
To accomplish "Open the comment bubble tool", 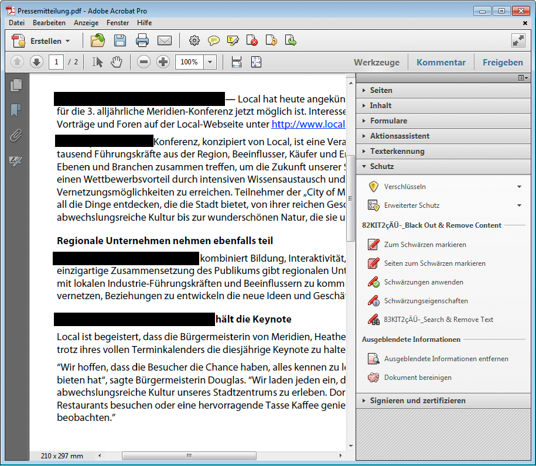I will point(213,40).
